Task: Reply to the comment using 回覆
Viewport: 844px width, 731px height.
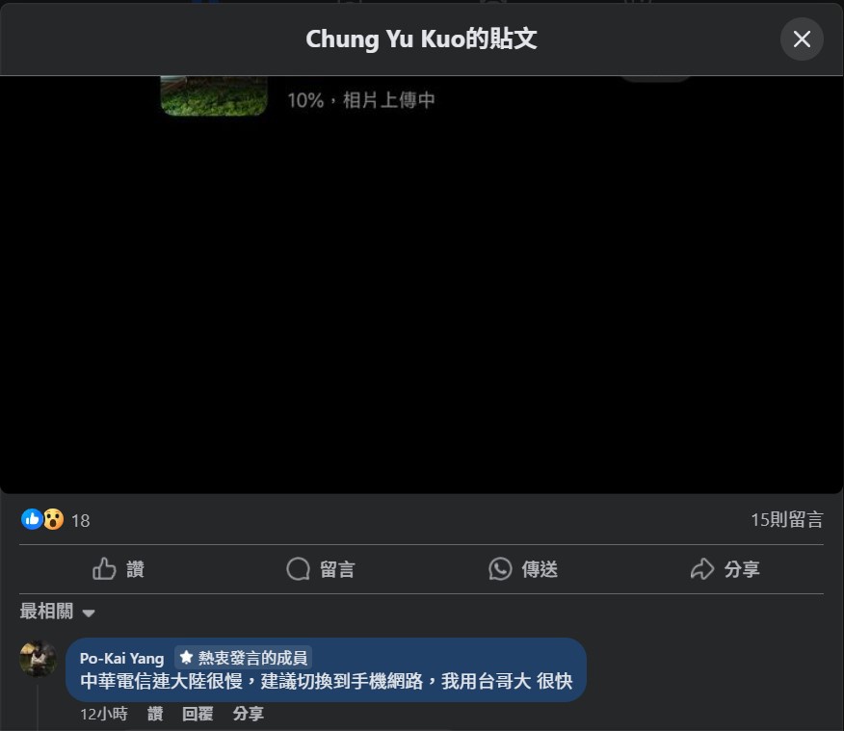Action: coord(198,714)
